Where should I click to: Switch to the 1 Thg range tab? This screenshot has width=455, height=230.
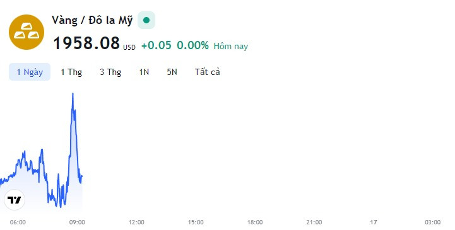[x=71, y=72]
